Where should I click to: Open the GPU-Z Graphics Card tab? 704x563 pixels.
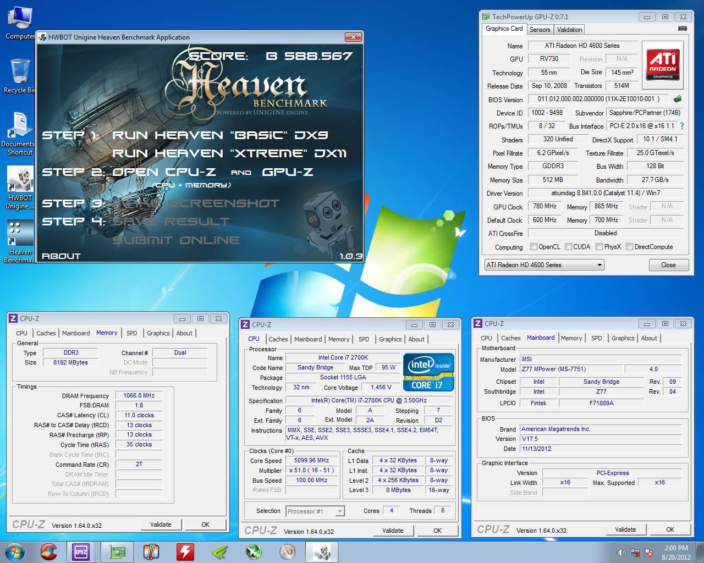[x=504, y=29]
